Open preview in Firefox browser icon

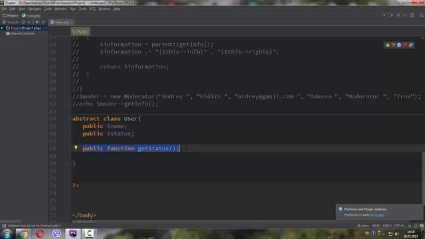point(393,45)
